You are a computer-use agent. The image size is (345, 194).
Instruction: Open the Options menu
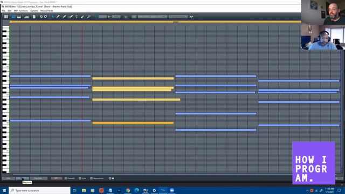[34, 11]
